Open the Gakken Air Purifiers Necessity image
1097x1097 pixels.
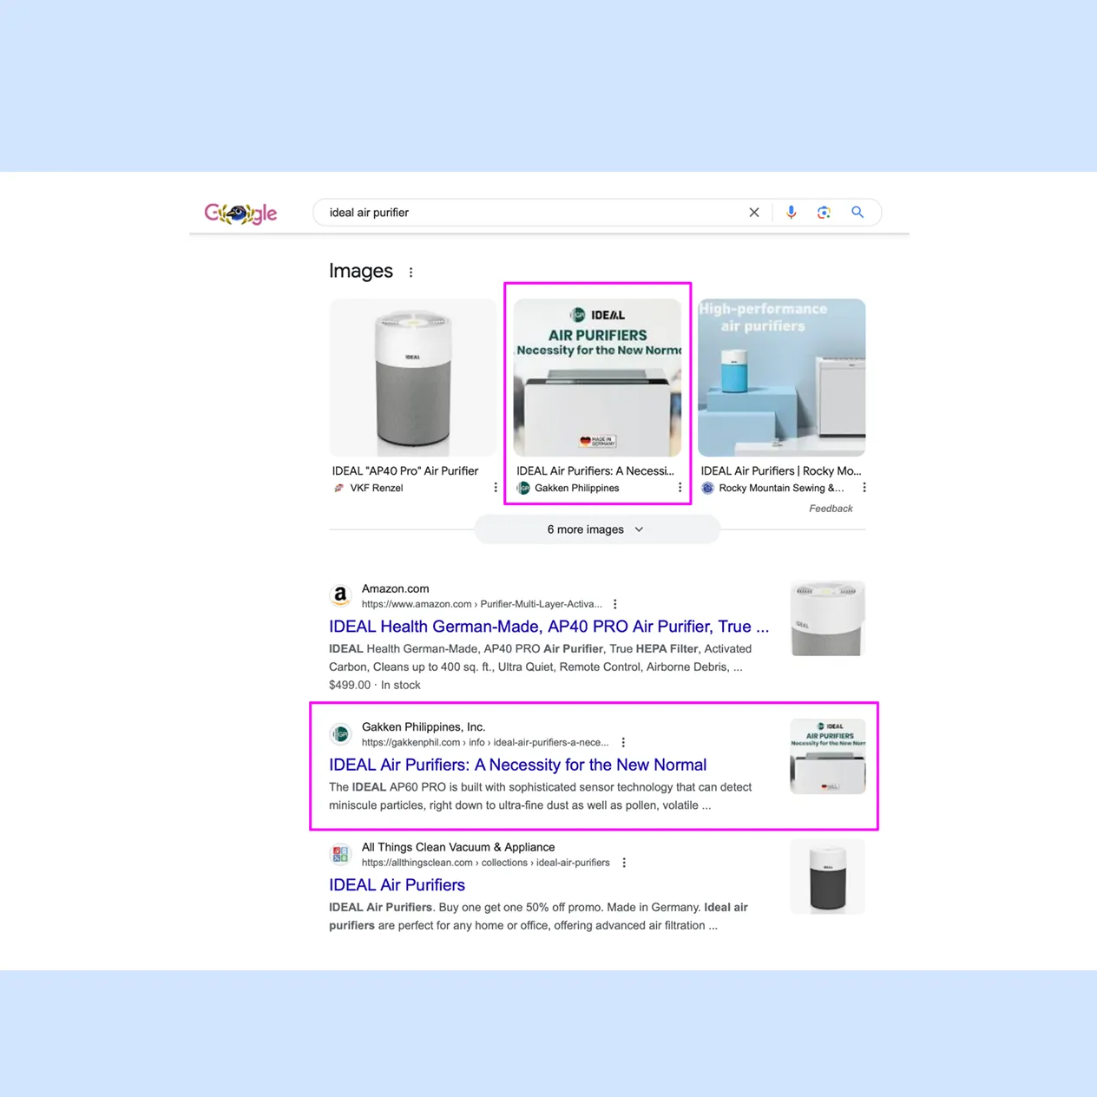pos(597,378)
